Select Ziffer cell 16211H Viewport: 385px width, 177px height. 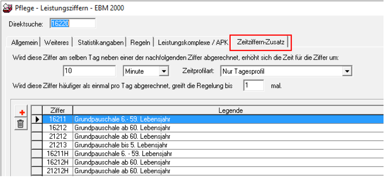point(57,154)
